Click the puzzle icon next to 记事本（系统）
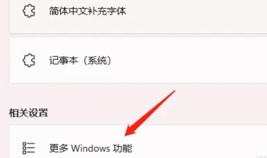 pos(29,60)
